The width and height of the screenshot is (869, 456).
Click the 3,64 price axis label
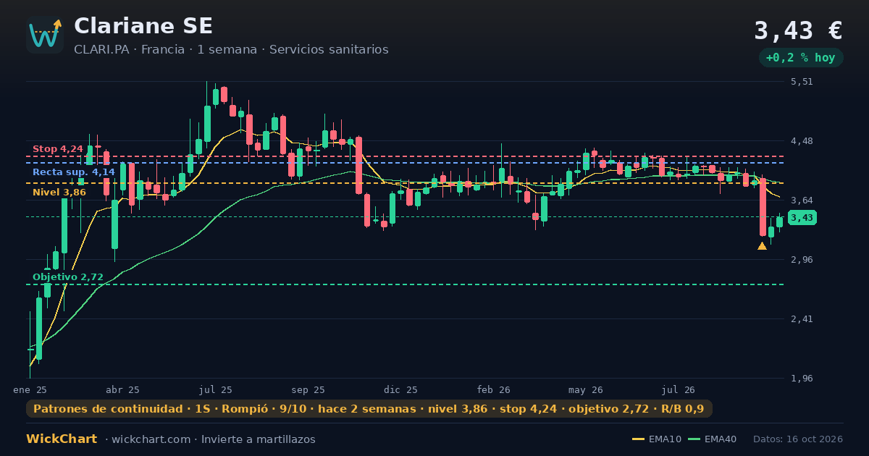tap(802, 200)
